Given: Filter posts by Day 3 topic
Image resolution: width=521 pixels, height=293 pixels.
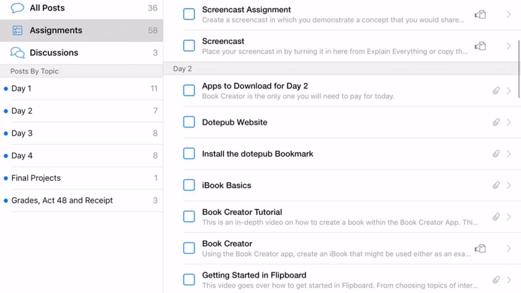Looking at the screenshot, I should 81,133.
